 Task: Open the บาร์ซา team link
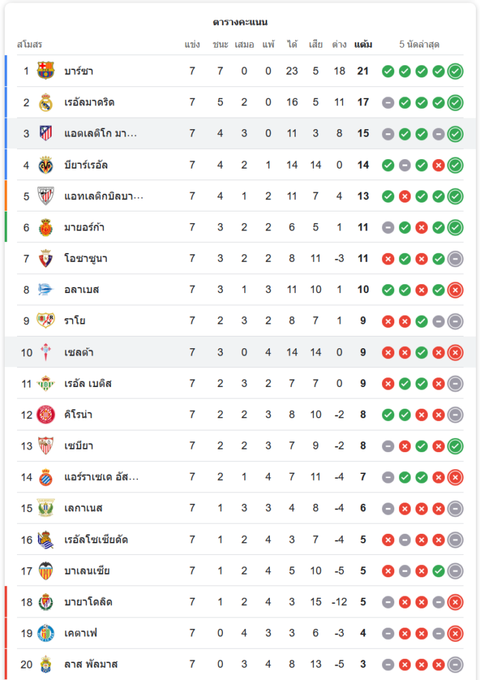pyautogui.click(x=78, y=71)
